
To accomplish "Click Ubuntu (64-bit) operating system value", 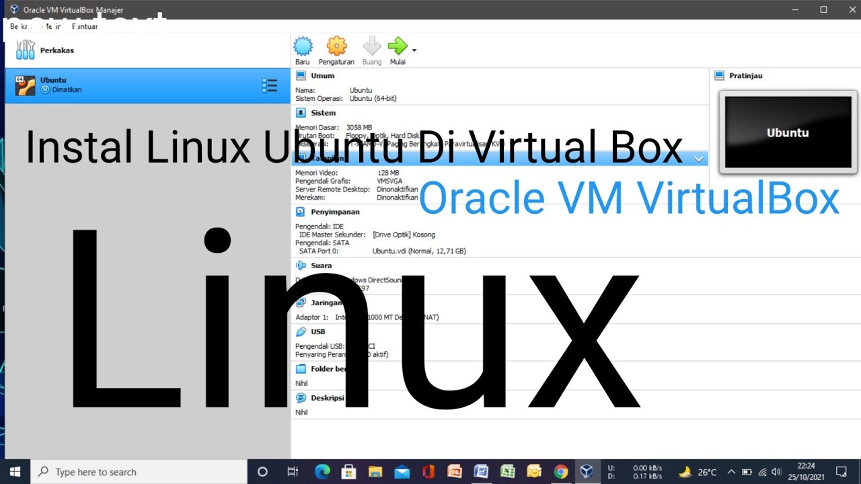I will click(373, 98).
